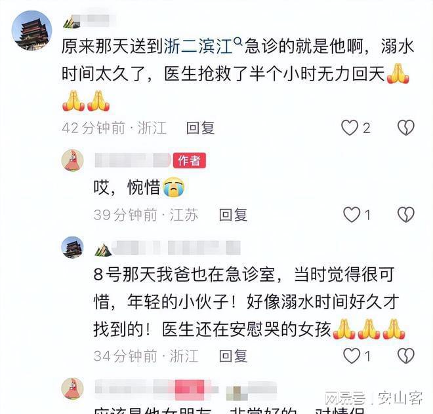Image resolution: width=433 pixels, height=414 pixels.
Task: Open the top commenter's pagoda avatar
Action: point(31,30)
